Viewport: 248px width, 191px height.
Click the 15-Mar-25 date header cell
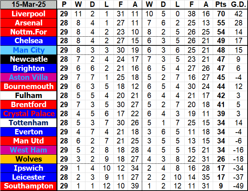29,5
